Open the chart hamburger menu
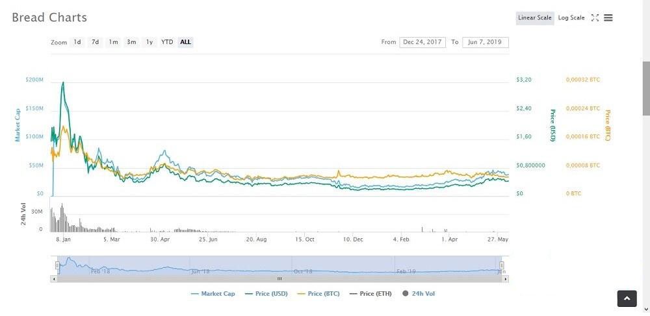The image size is (650, 316). point(608,18)
